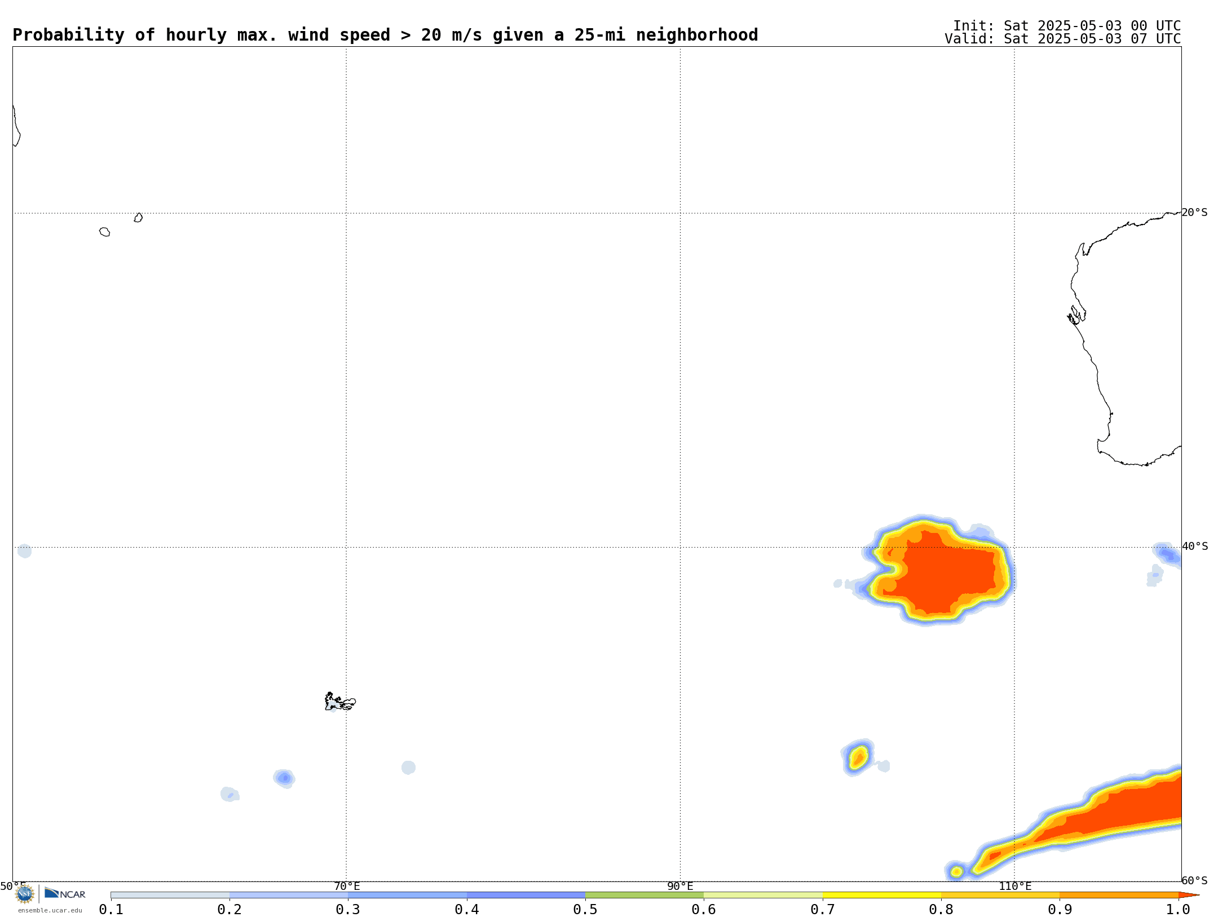
Task: Click the small yellow probability spot near 53°S
Action: pos(858,757)
